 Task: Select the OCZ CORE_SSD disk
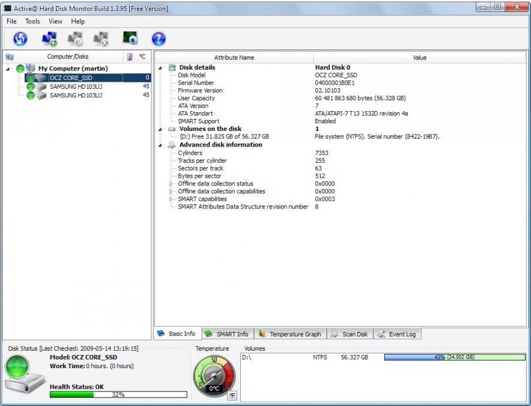71,77
